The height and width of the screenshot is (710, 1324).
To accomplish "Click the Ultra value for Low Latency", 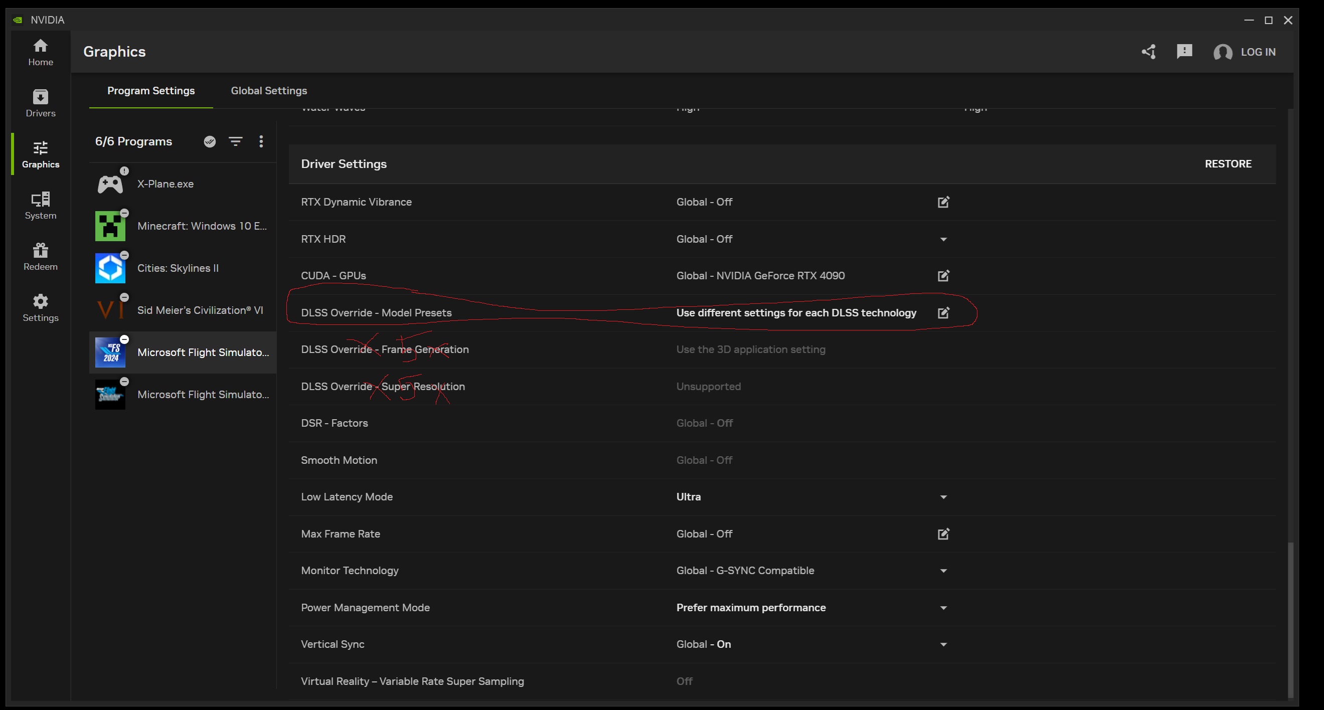I will 688,497.
